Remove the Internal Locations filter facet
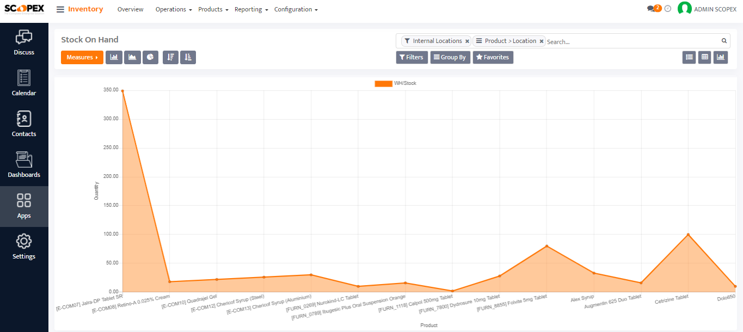Viewport: 743px width, 332px height. [467, 41]
